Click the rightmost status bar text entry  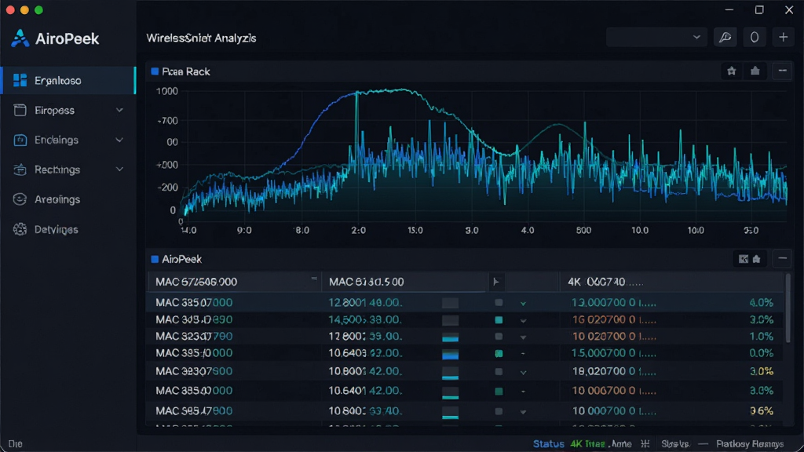point(750,444)
